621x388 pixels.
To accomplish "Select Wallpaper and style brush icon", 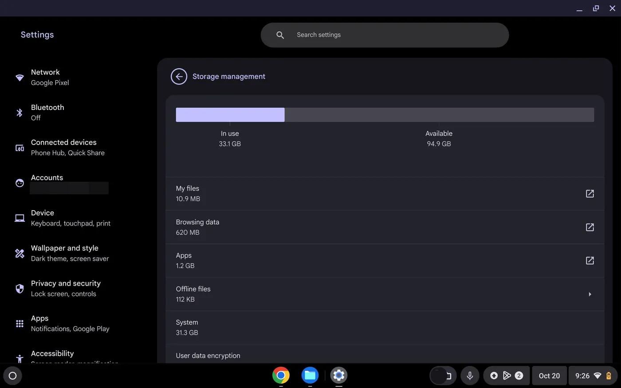I will (20, 253).
